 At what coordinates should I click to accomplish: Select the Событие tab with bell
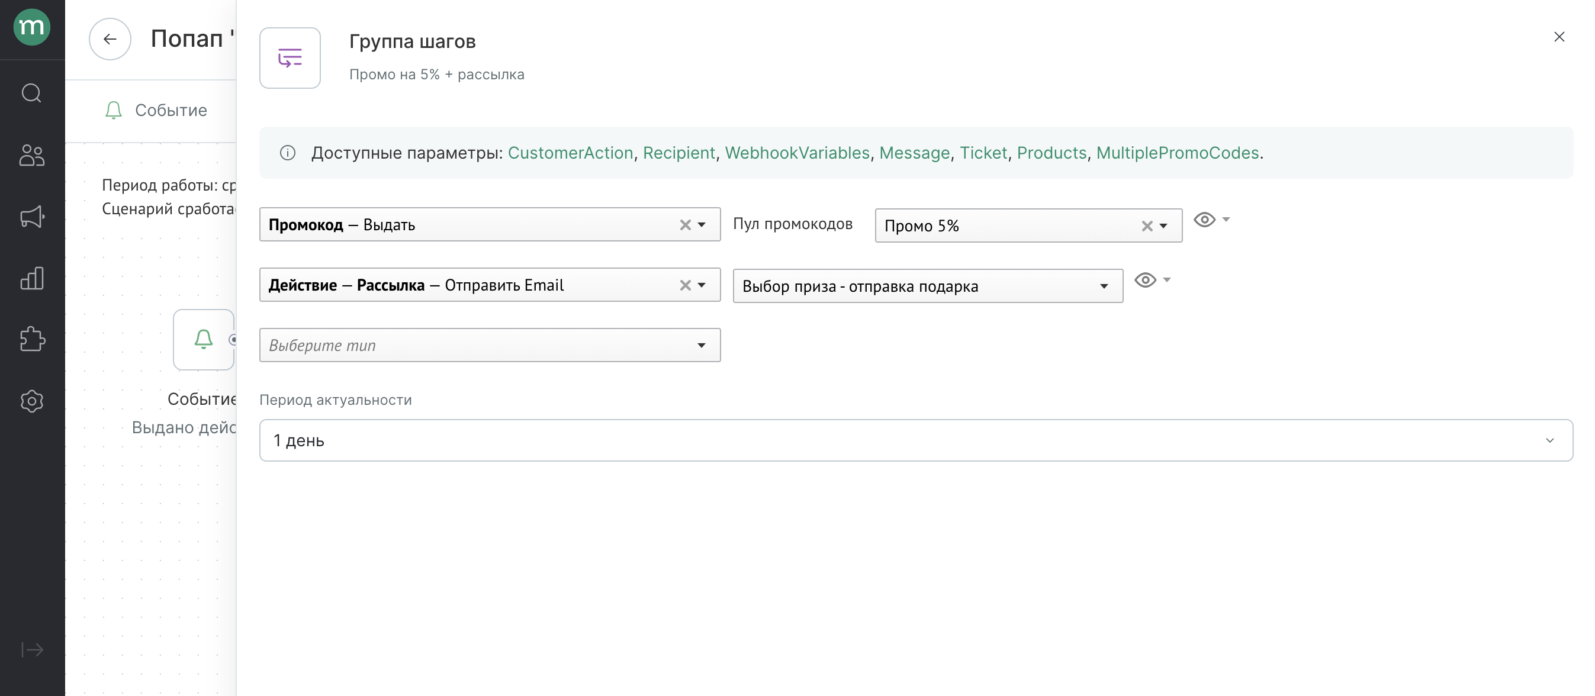tap(156, 110)
